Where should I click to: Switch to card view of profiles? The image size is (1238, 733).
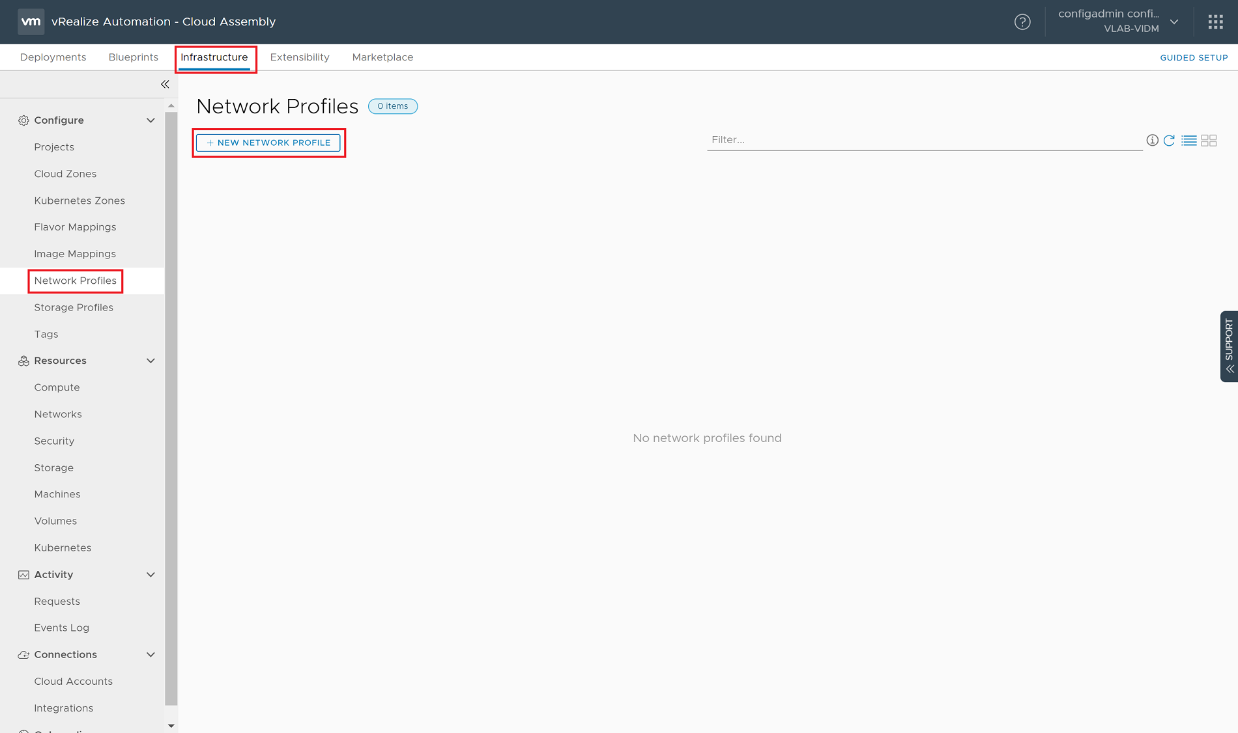tap(1209, 140)
